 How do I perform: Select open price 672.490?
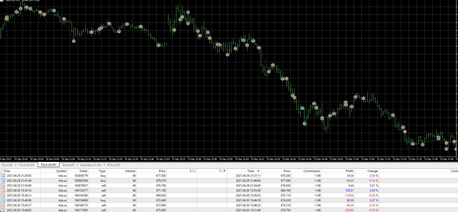pyautogui.click(x=161, y=200)
